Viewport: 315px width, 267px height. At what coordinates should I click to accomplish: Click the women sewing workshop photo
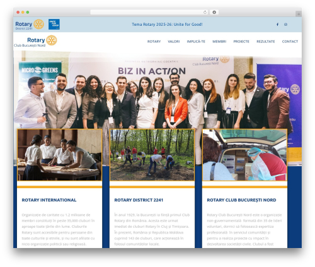pos(60,155)
